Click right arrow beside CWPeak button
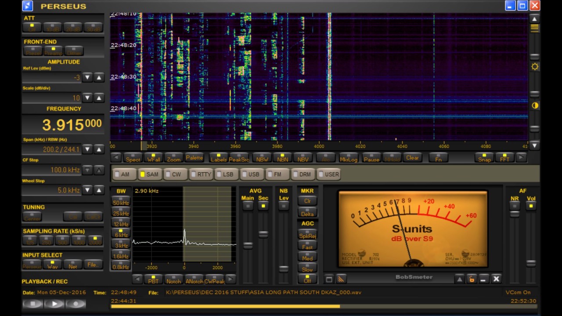Screen dimensions: 562x316 point(231,279)
